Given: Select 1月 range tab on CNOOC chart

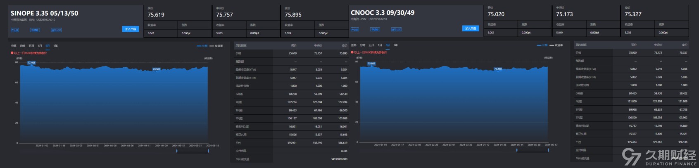Looking at the screenshot, I should coord(380,45).
